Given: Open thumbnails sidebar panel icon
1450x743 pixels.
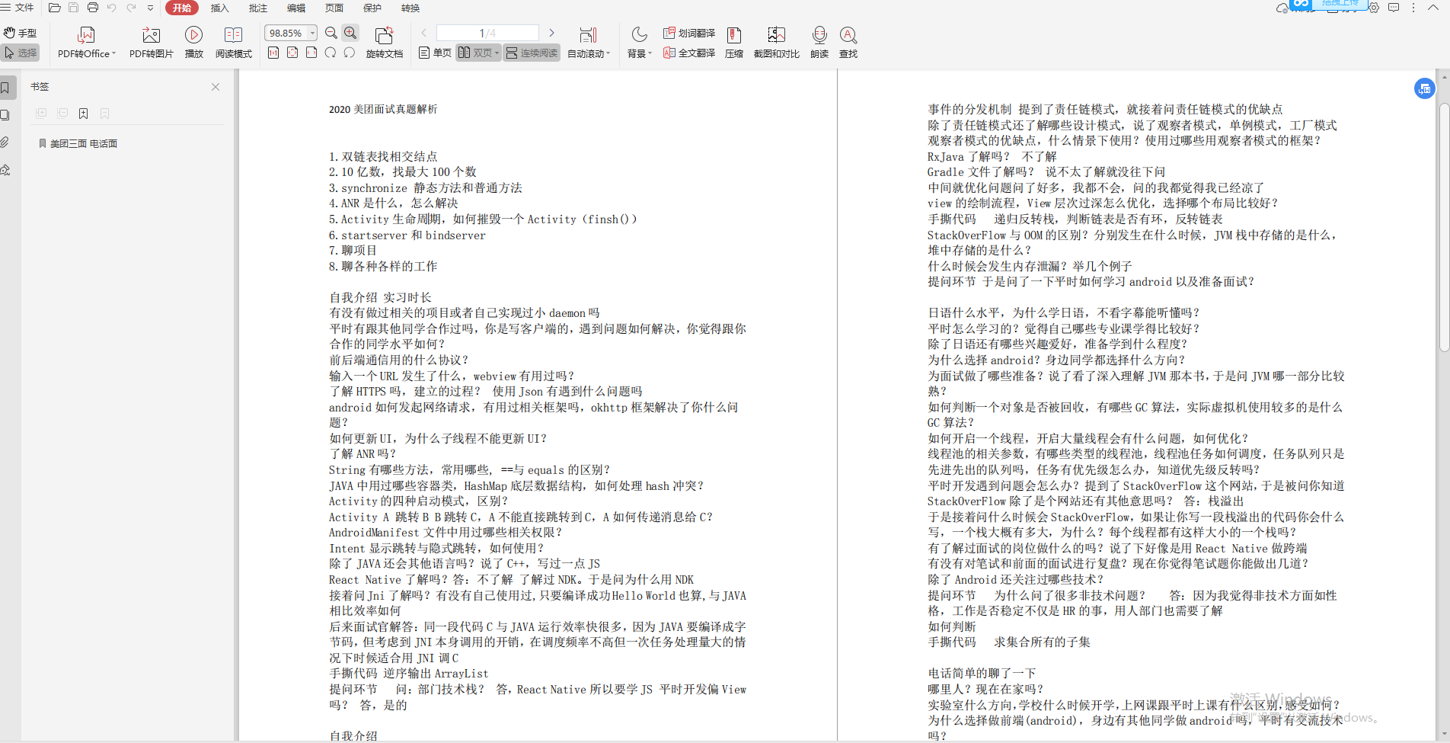Looking at the screenshot, I should (x=5, y=115).
